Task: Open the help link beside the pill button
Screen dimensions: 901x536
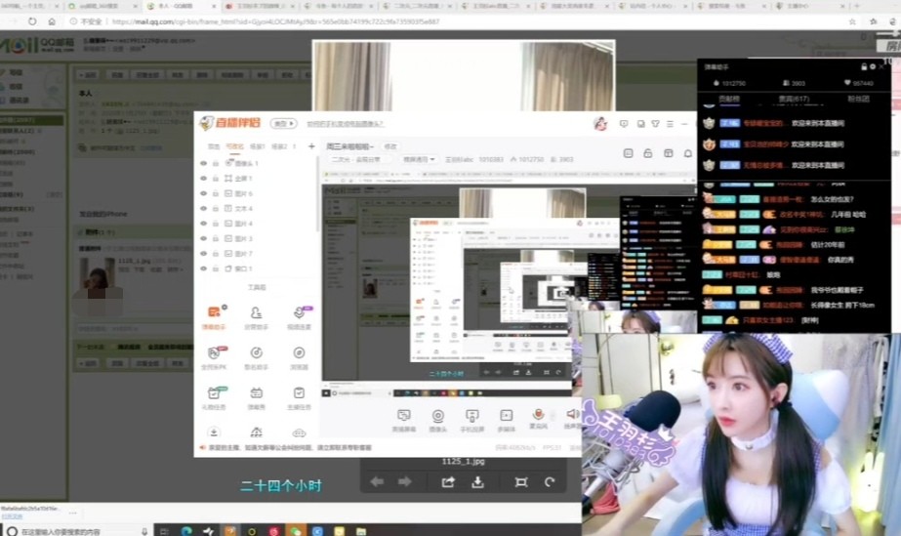Action: coord(345,124)
